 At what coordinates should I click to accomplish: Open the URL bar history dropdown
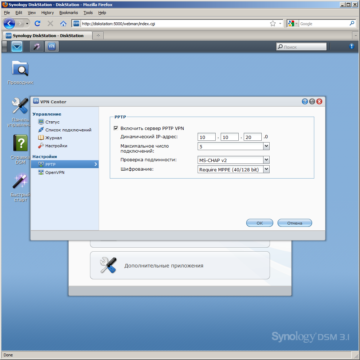pos(280,24)
